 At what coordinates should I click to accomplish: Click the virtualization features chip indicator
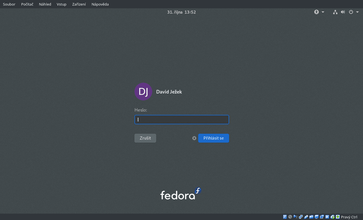[x=327, y=217]
